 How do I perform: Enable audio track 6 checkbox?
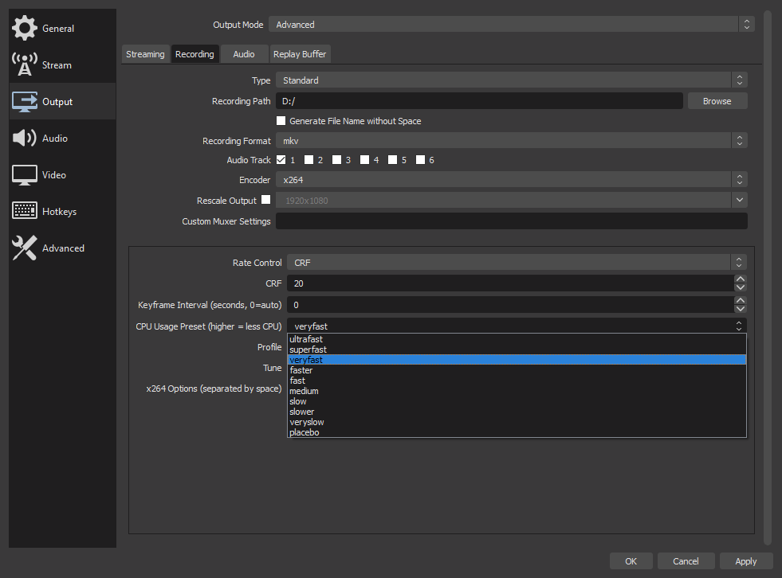(421, 159)
